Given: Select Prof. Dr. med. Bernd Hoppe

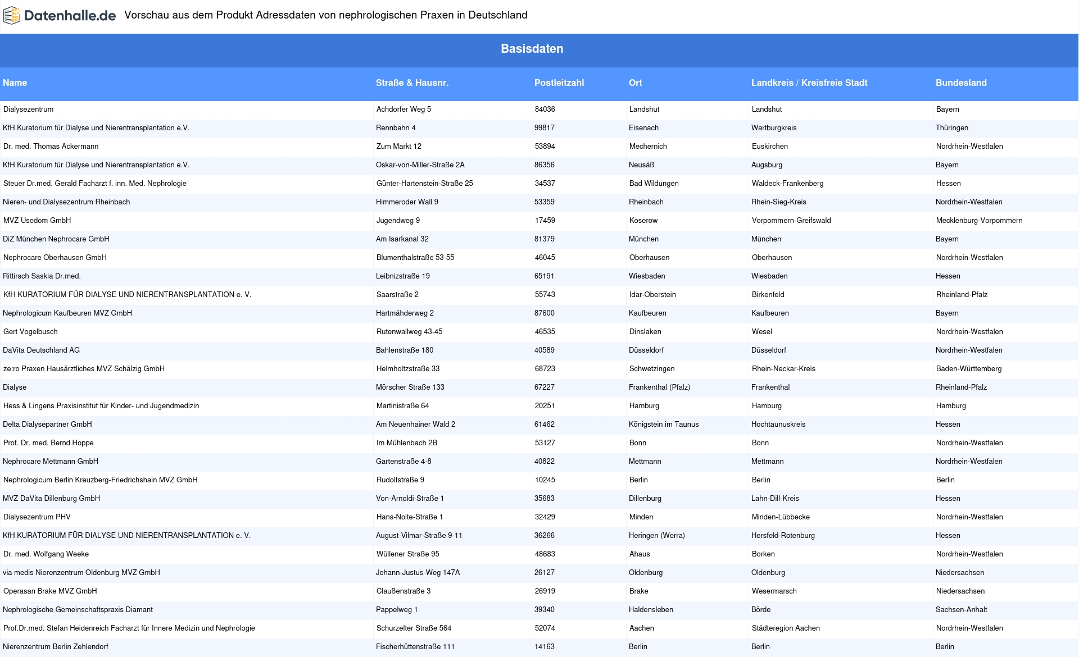Looking at the screenshot, I should click(48, 443).
